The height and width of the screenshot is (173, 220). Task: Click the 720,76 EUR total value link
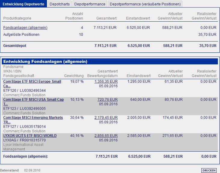click(x=107, y=100)
